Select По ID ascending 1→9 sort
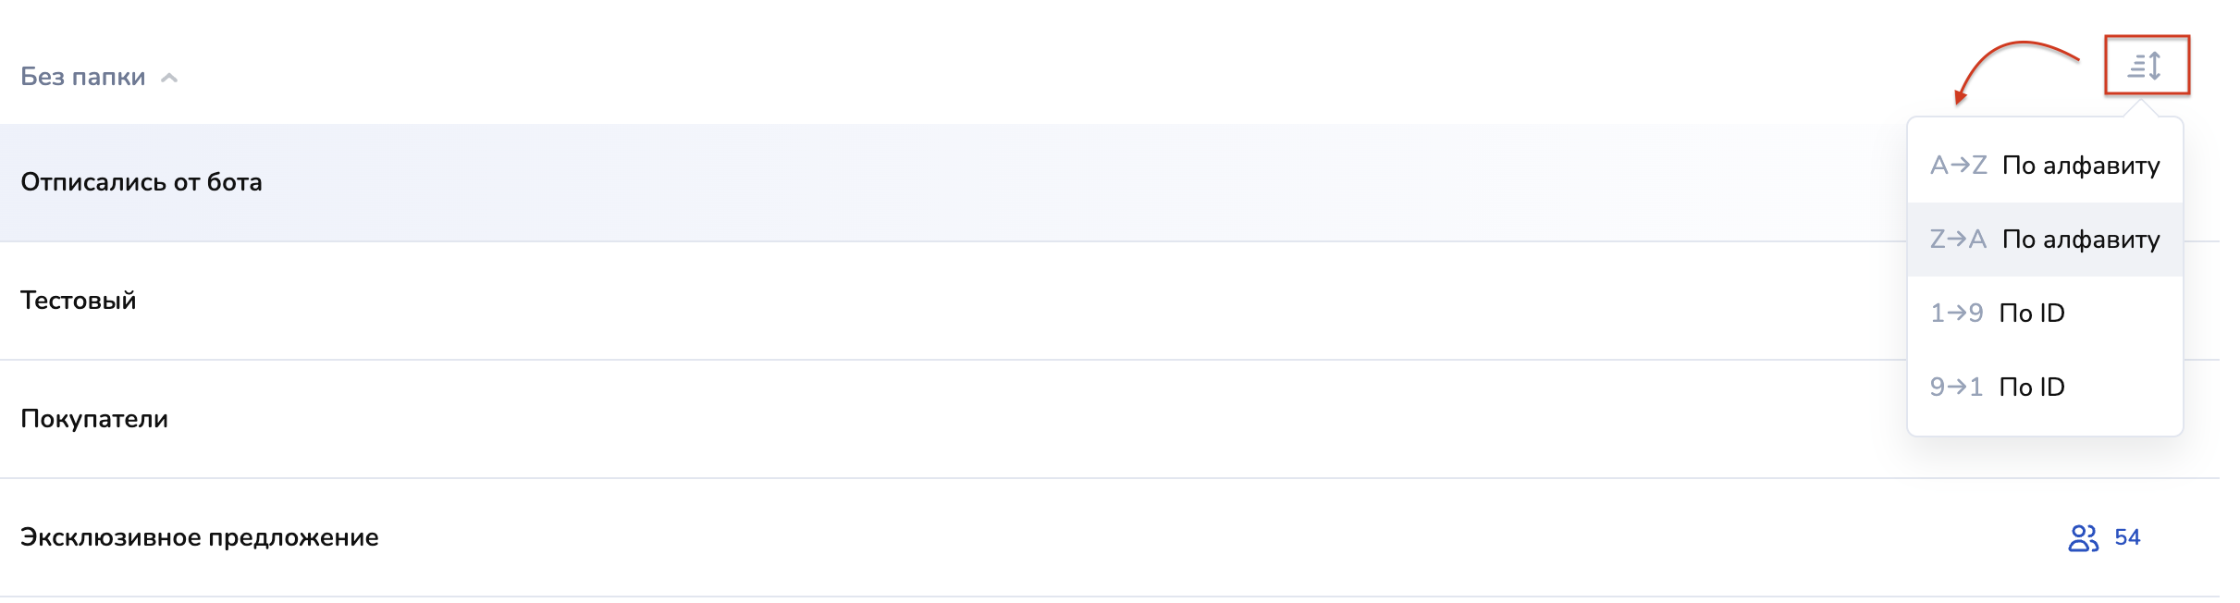This screenshot has width=2240, height=603. tap(2032, 314)
